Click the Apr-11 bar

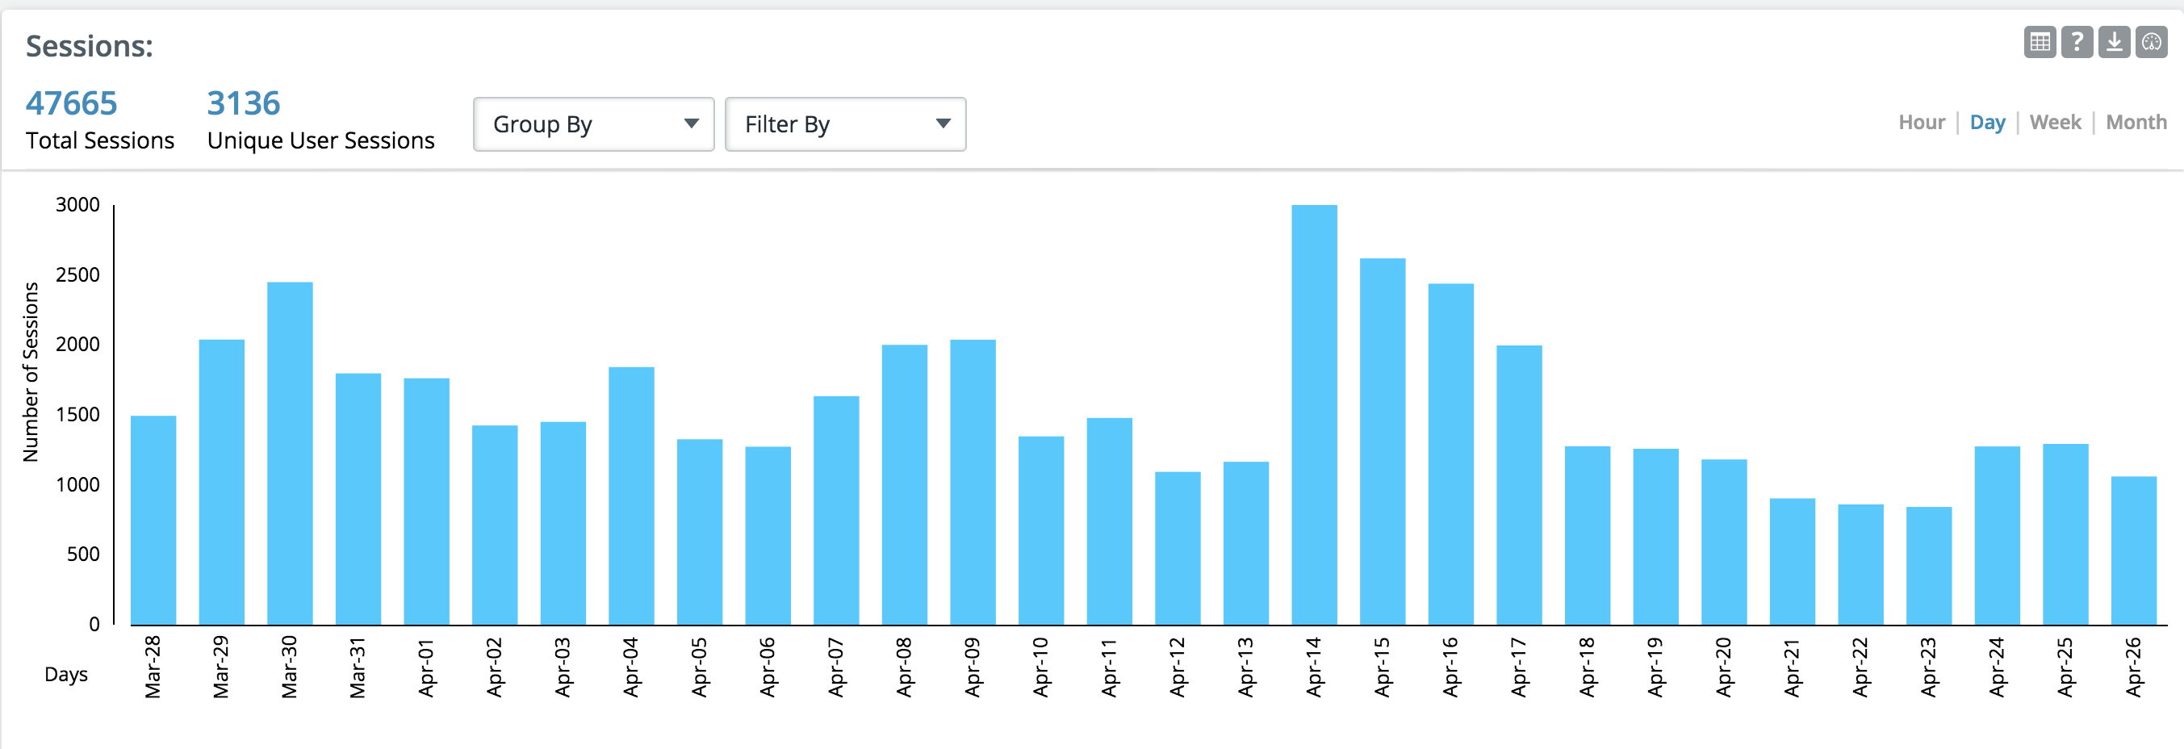click(1110, 521)
